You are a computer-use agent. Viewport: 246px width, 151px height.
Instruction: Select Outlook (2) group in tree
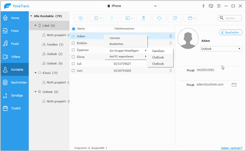point(52,54)
